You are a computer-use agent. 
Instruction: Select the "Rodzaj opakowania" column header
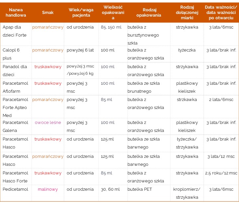tap(148, 13)
